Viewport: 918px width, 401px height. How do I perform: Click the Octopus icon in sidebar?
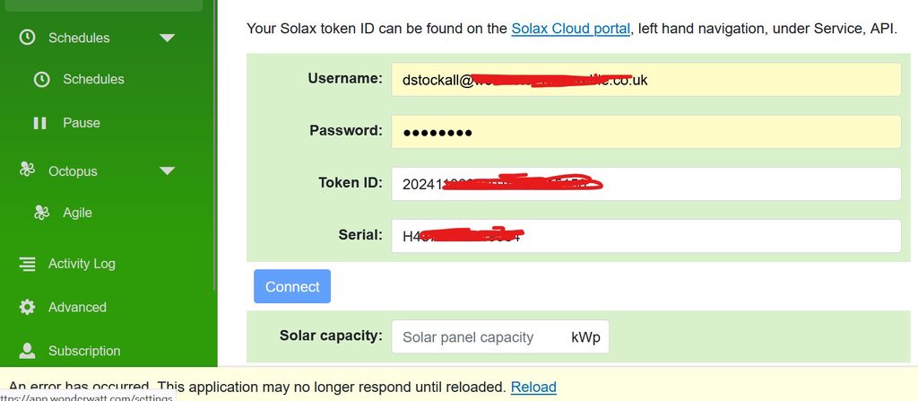click(28, 170)
